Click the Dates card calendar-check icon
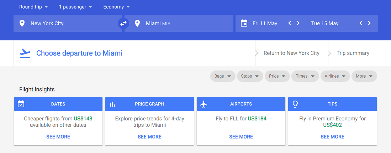The height and width of the screenshot is (153, 391). 21,104
